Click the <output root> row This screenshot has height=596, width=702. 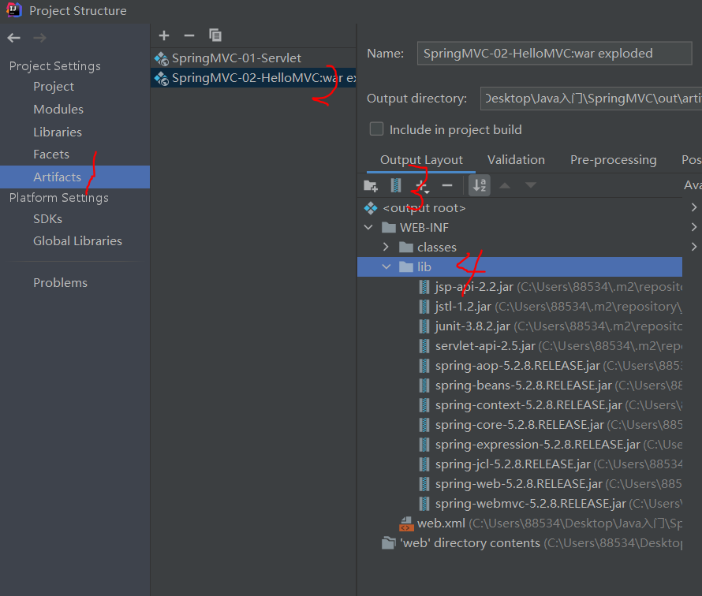(519, 208)
